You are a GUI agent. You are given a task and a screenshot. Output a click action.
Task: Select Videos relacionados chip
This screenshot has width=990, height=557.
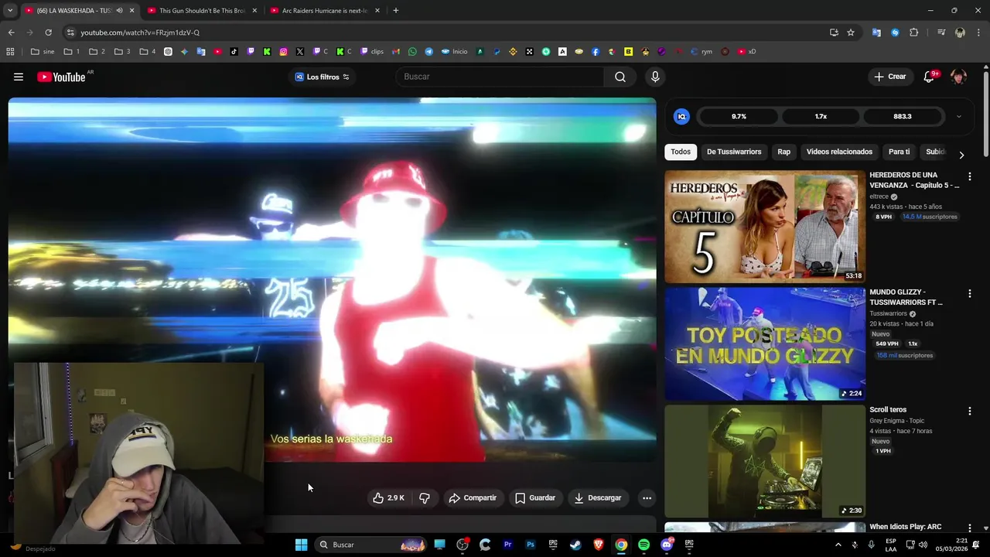point(839,152)
